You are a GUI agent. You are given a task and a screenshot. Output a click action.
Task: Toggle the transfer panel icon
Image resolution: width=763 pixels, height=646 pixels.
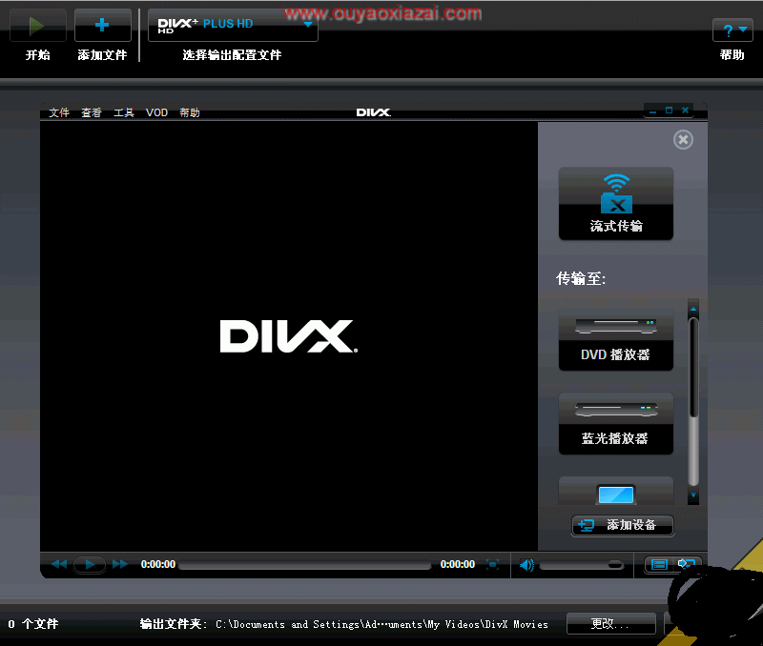tap(686, 564)
